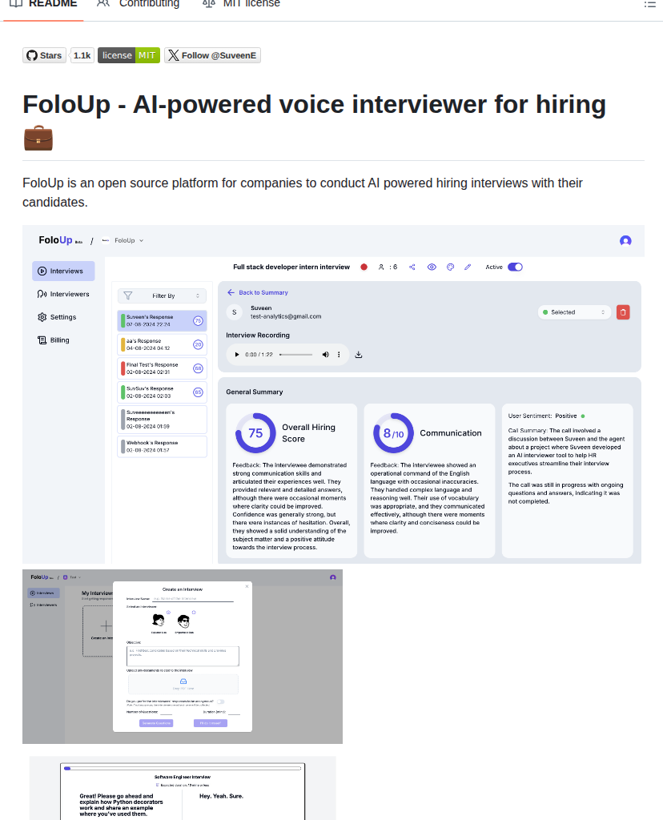The height and width of the screenshot is (820, 663).
Task: Open the MIT license tab
Action: 241,4
